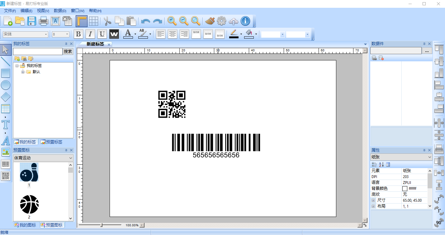Viewport: 445px width, 235px height.
Task: Align text left
Action: tap(161, 34)
